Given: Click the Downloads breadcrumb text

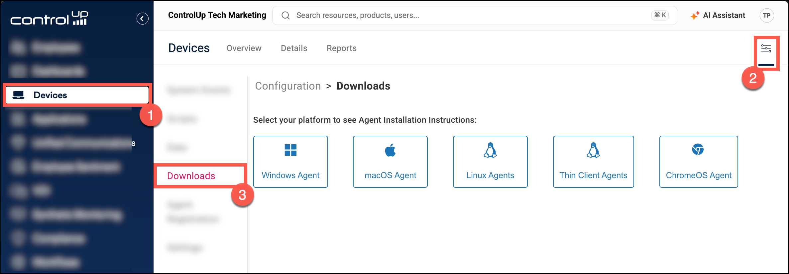Looking at the screenshot, I should pyautogui.click(x=363, y=86).
